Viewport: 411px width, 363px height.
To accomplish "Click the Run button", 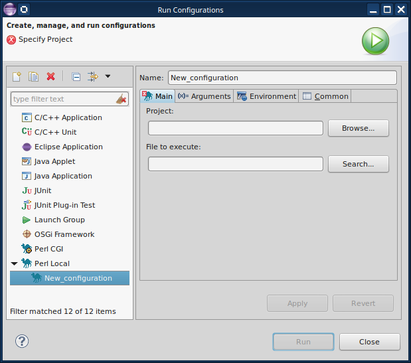I will coord(303,342).
